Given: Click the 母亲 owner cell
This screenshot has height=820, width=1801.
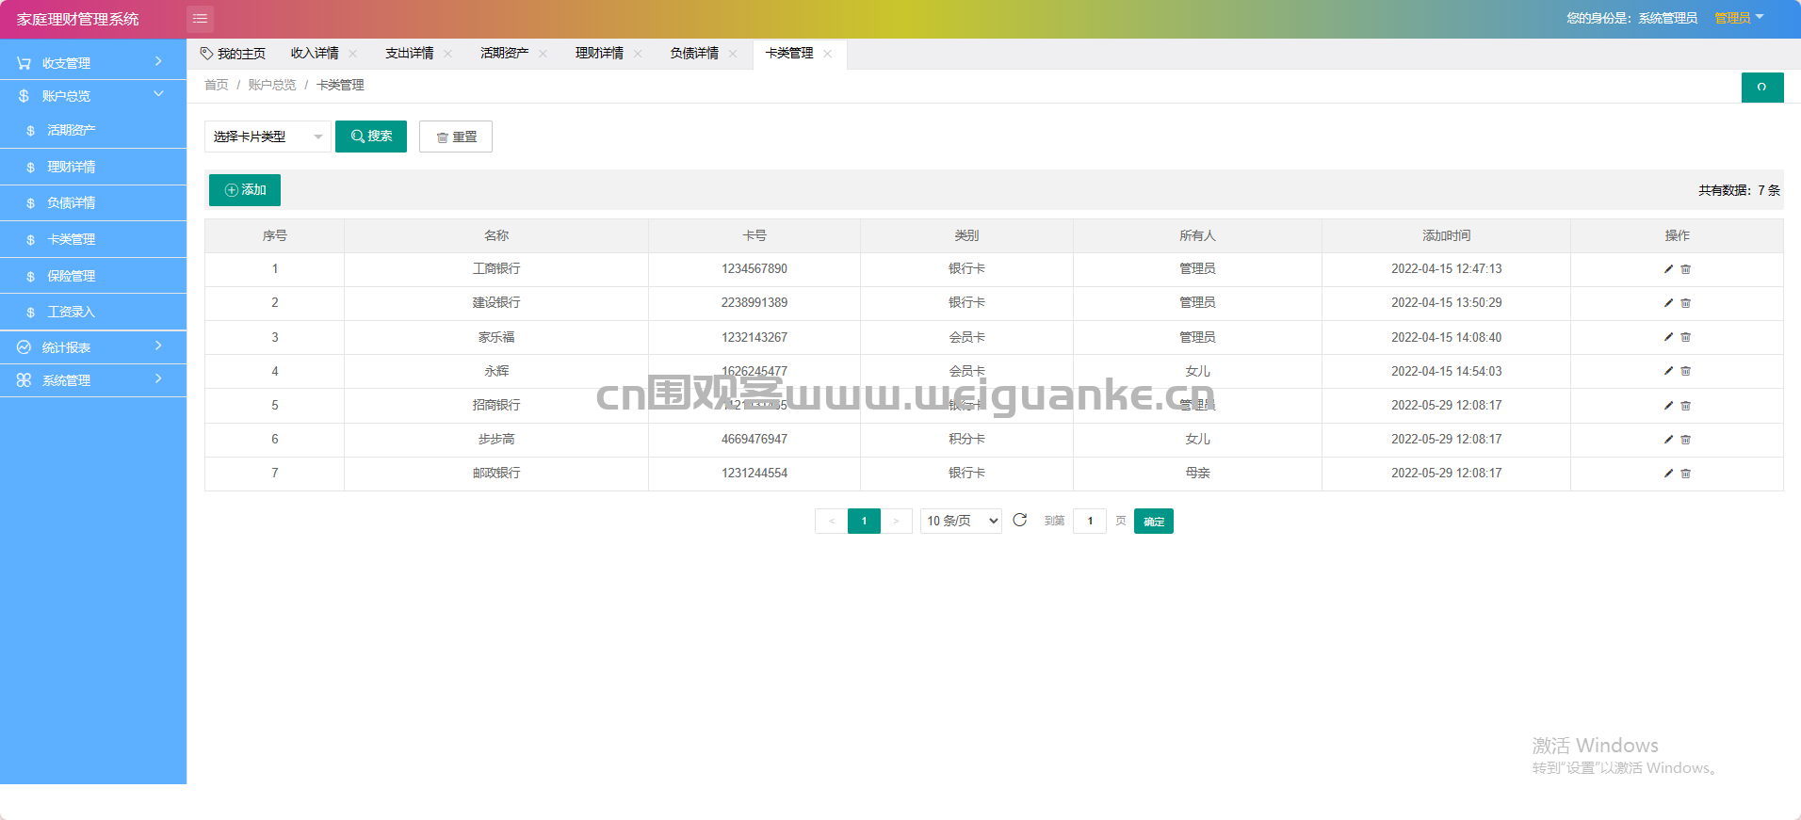Looking at the screenshot, I should [1197, 474].
